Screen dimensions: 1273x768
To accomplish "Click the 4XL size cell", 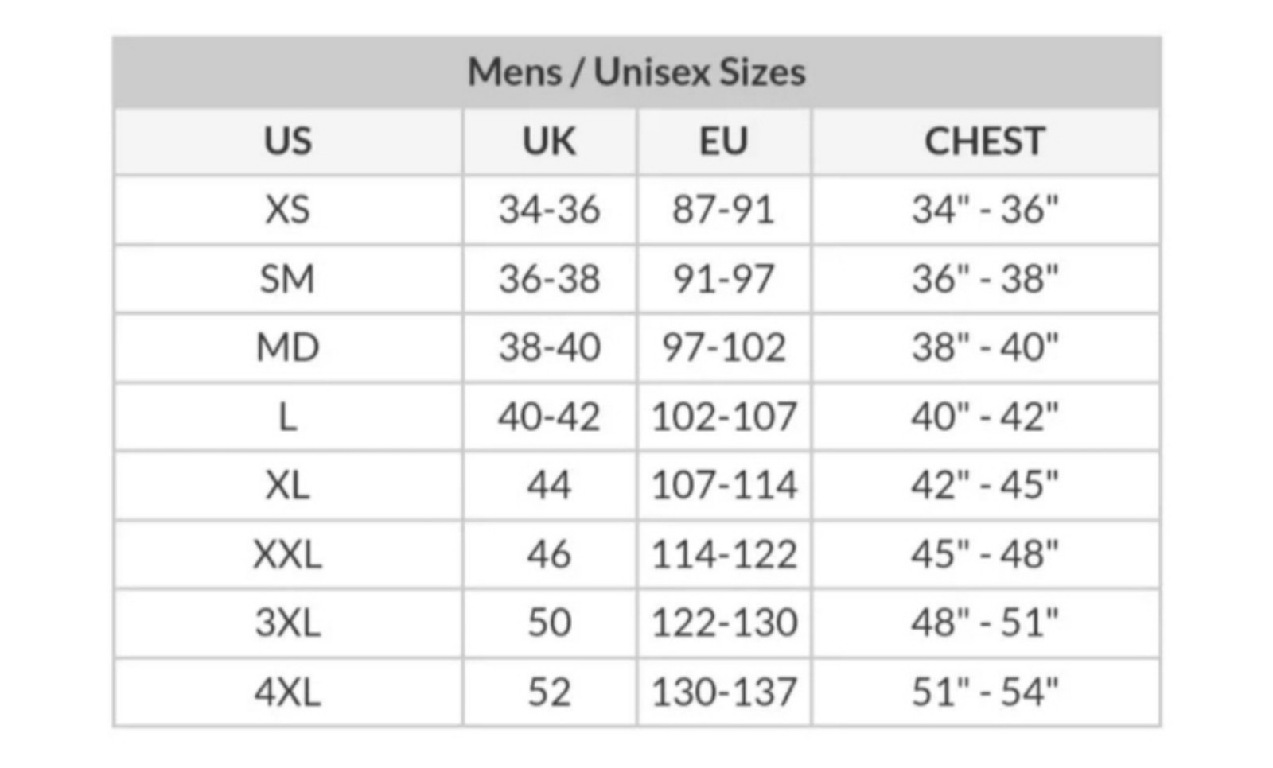I will coord(288,692).
